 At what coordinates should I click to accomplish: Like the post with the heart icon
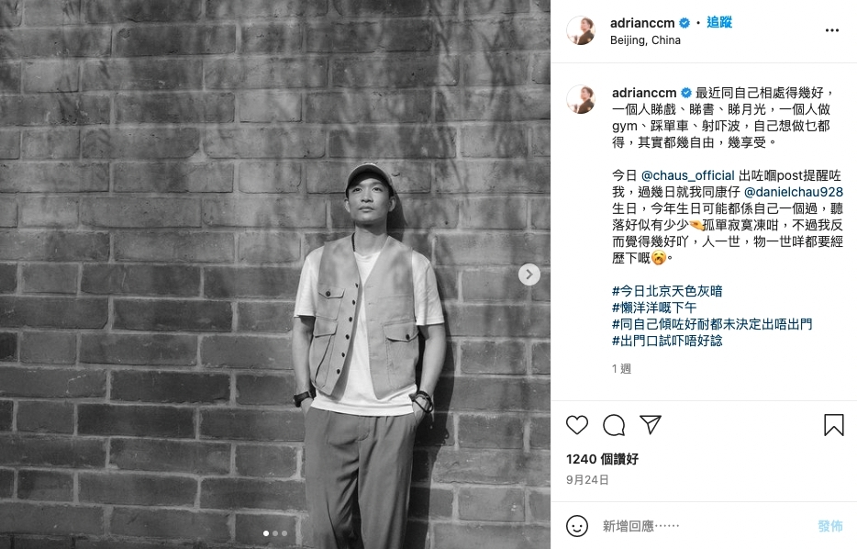pos(576,425)
